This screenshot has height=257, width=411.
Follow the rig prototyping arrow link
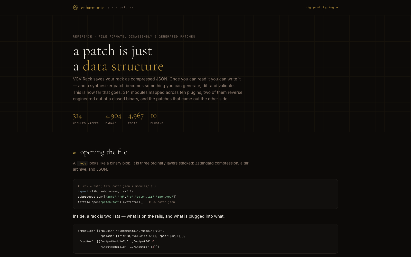322,7
